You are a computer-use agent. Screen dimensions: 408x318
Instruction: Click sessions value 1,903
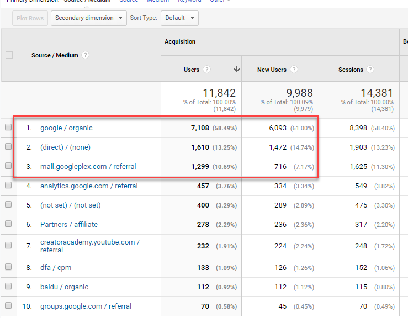[x=358, y=147]
